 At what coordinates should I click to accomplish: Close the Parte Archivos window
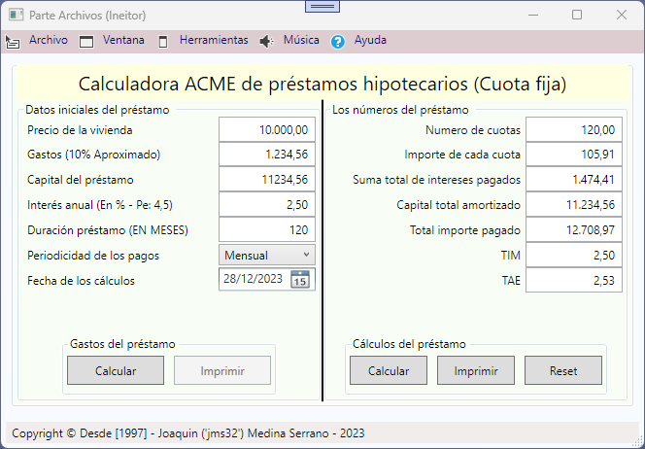click(x=622, y=16)
